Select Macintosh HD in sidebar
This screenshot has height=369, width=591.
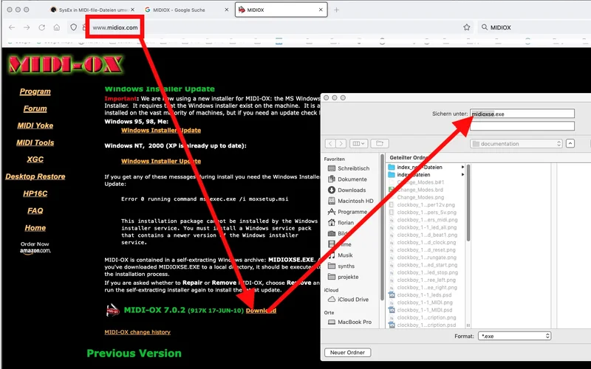[350, 201]
